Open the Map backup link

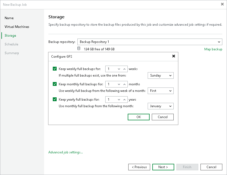point(213,49)
